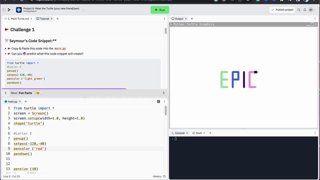Select the Console tab
This screenshot has height=180, width=320.
pyautogui.click(x=179, y=133)
